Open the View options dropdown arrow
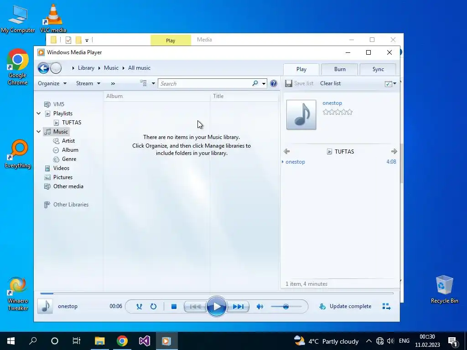The width and height of the screenshot is (467, 350). point(153,84)
